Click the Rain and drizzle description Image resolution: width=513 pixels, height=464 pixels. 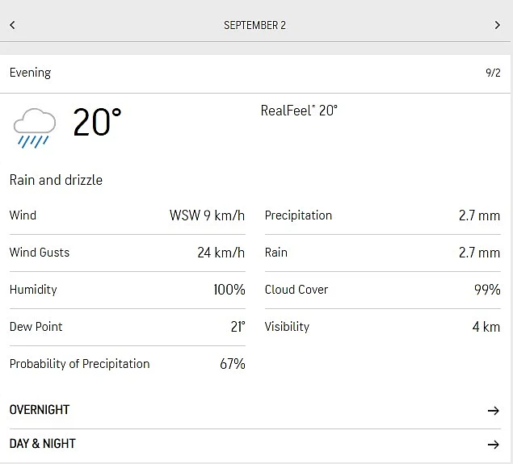pyautogui.click(x=56, y=180)
